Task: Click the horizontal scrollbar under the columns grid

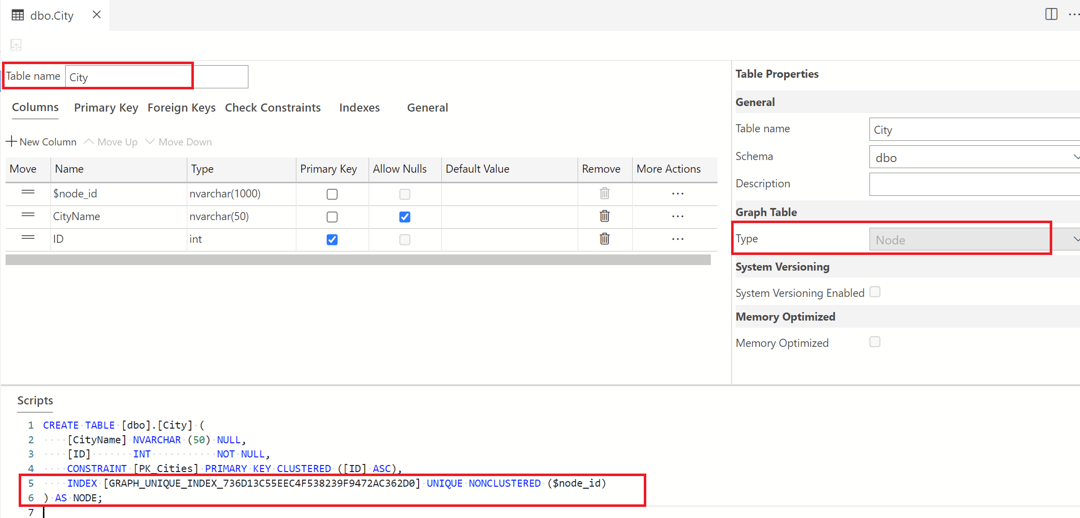Action: tap(358, 260)
